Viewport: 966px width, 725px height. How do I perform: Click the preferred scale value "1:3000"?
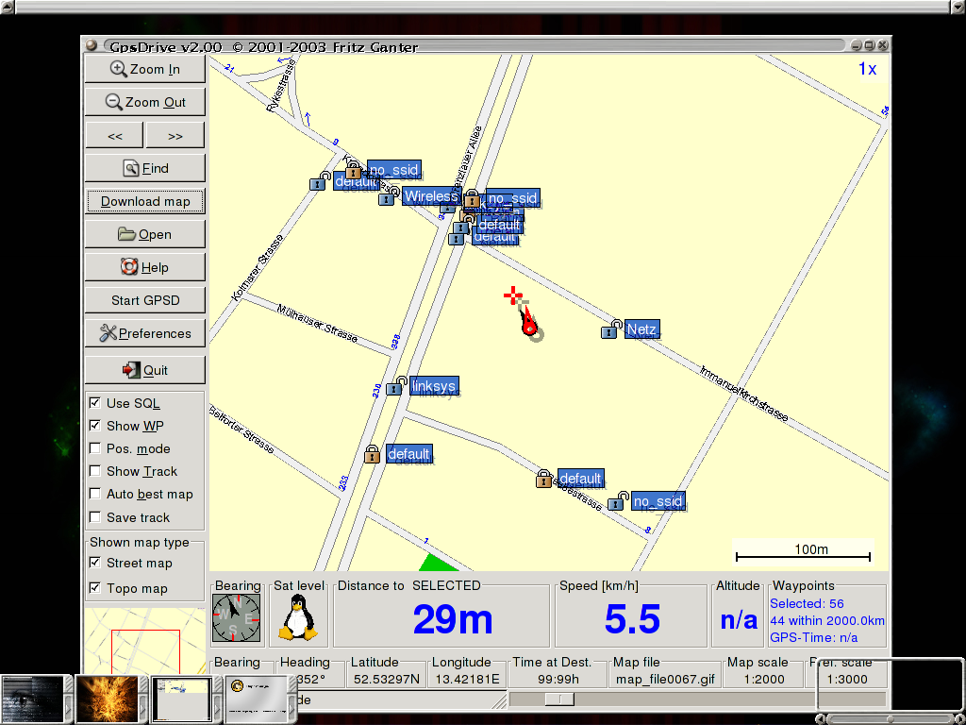pyautogui.click(x=847, y=680)
